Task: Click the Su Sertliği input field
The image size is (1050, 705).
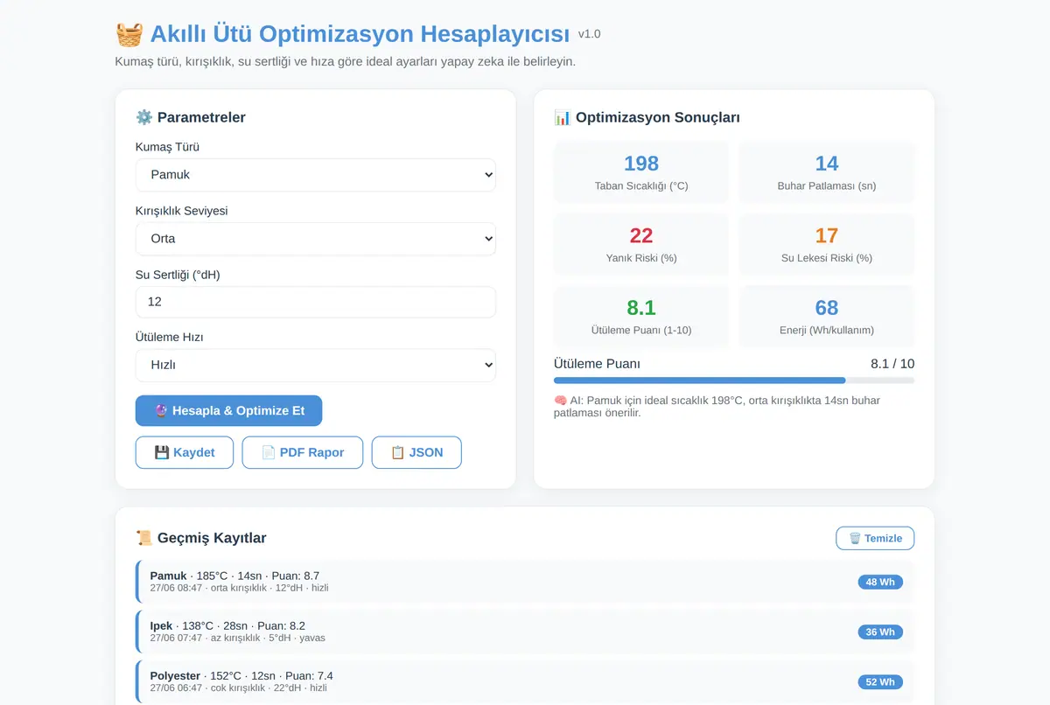Action: point(316,302)
